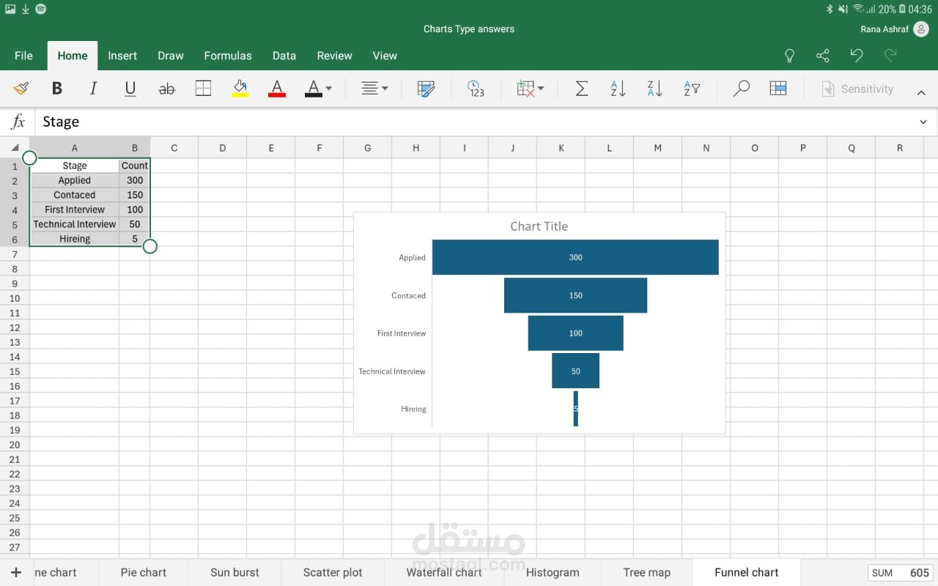
Task: Click the AutoSum sigma icon
Action: 581,89
